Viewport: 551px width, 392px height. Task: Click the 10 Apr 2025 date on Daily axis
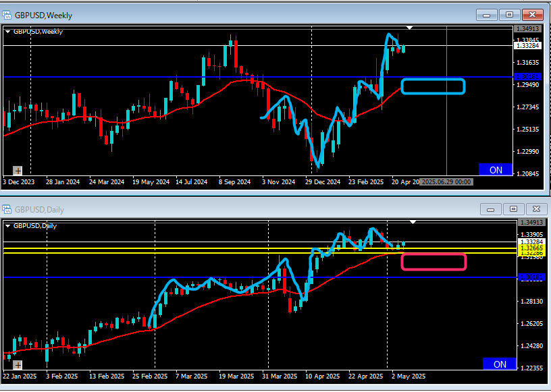tap(323, 376)
